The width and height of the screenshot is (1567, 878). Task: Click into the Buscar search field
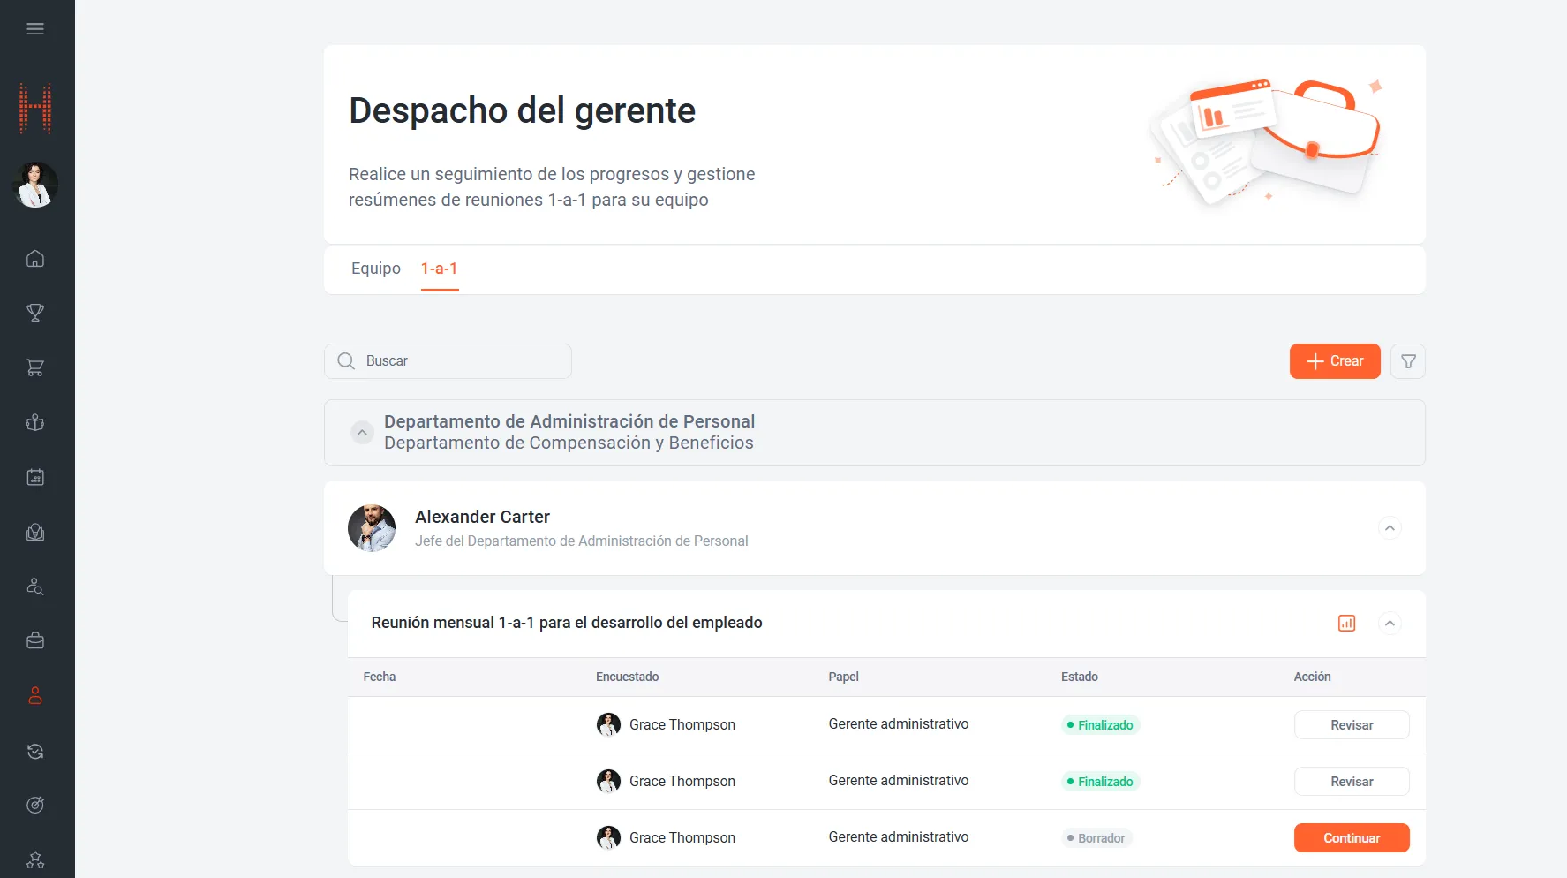[459, 361]
